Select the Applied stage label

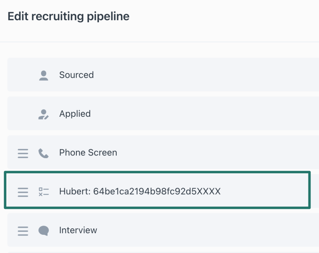point(75,114)
